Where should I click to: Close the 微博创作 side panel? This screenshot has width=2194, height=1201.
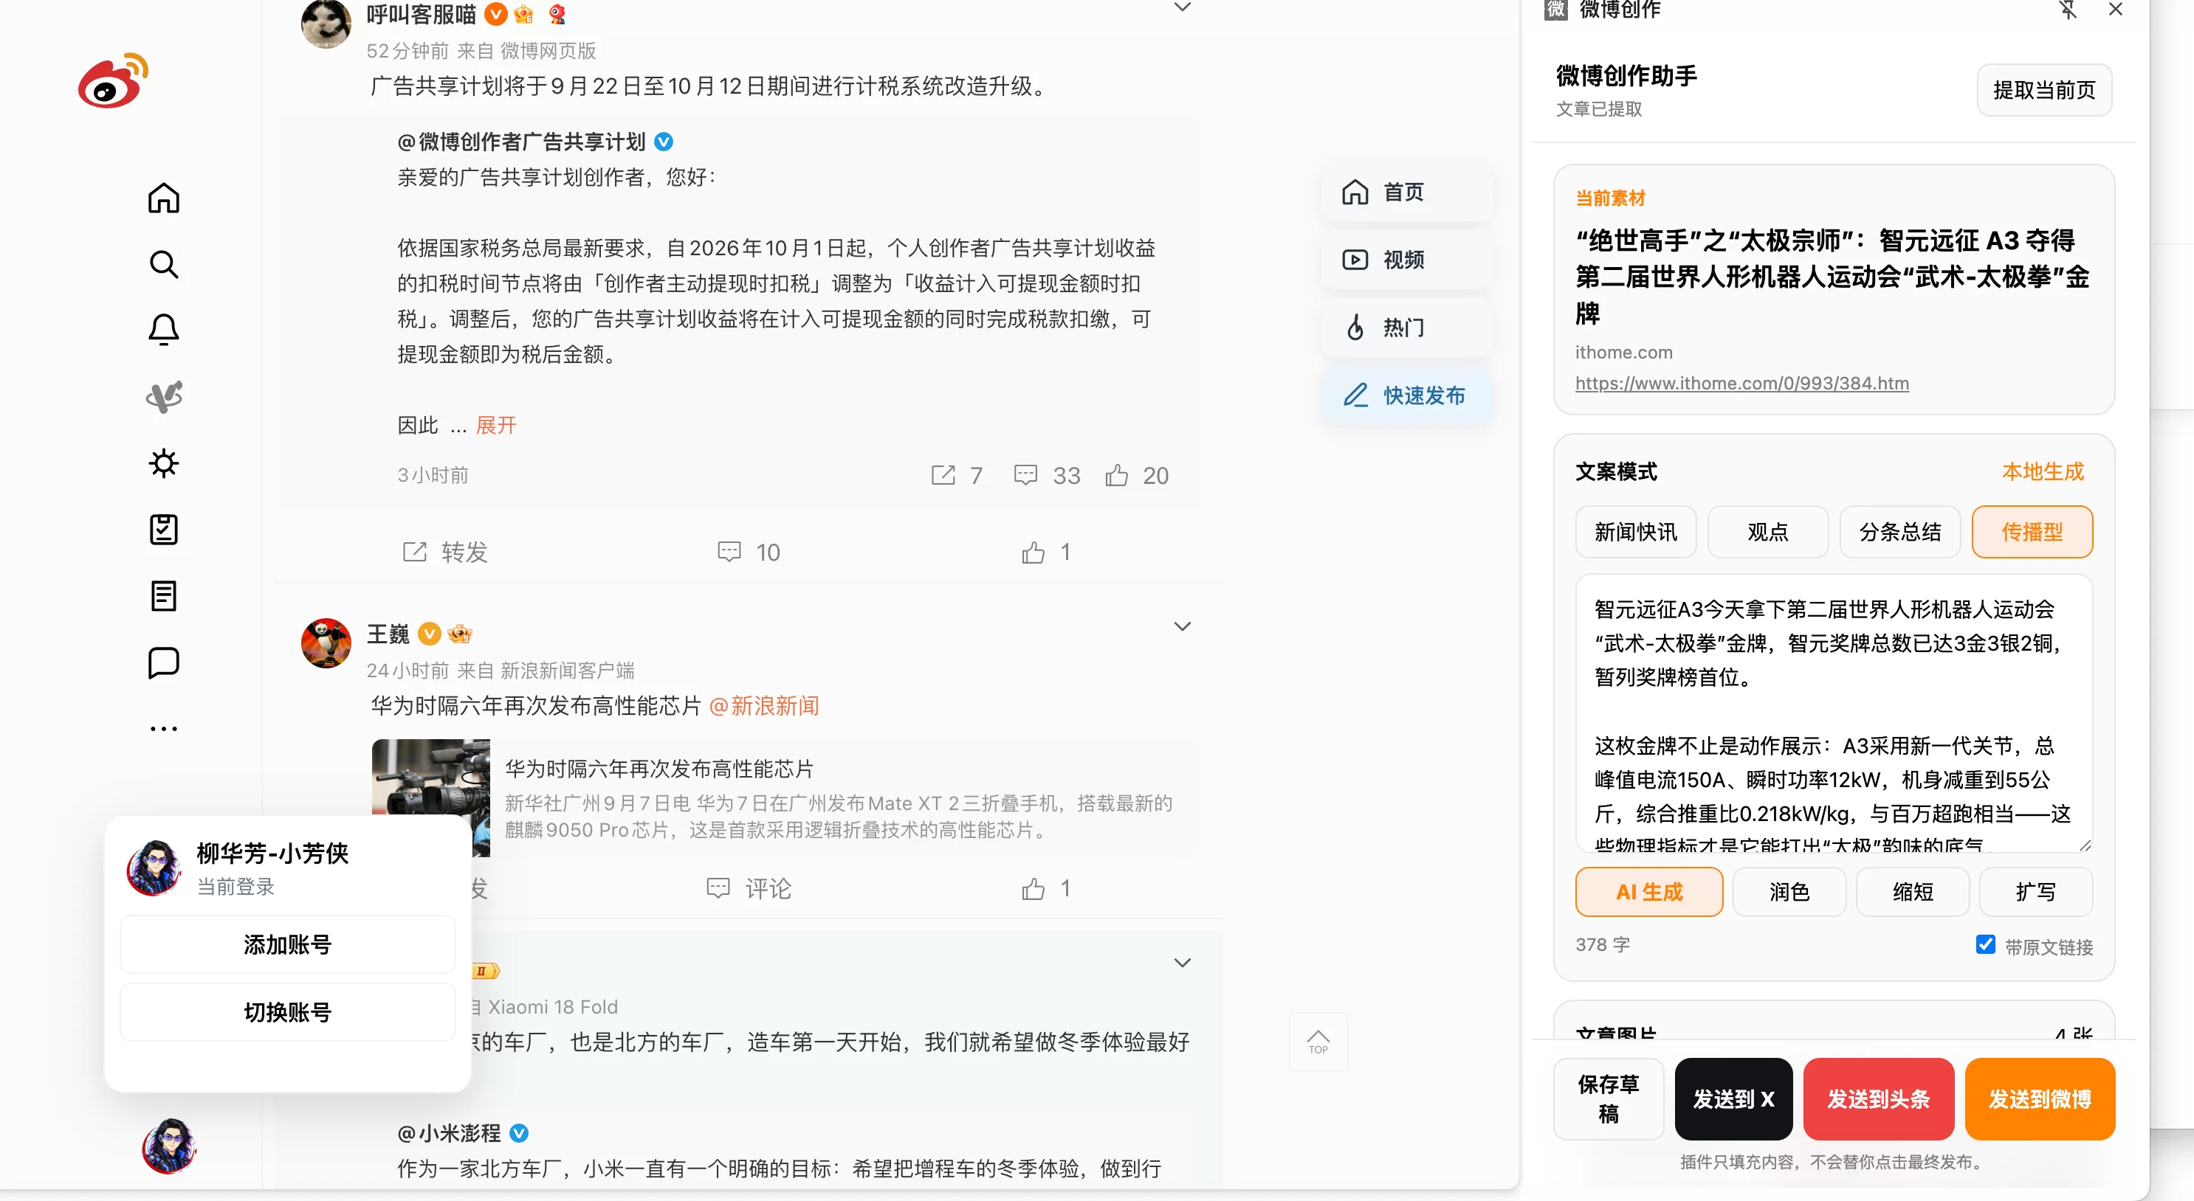[2116, 10]
